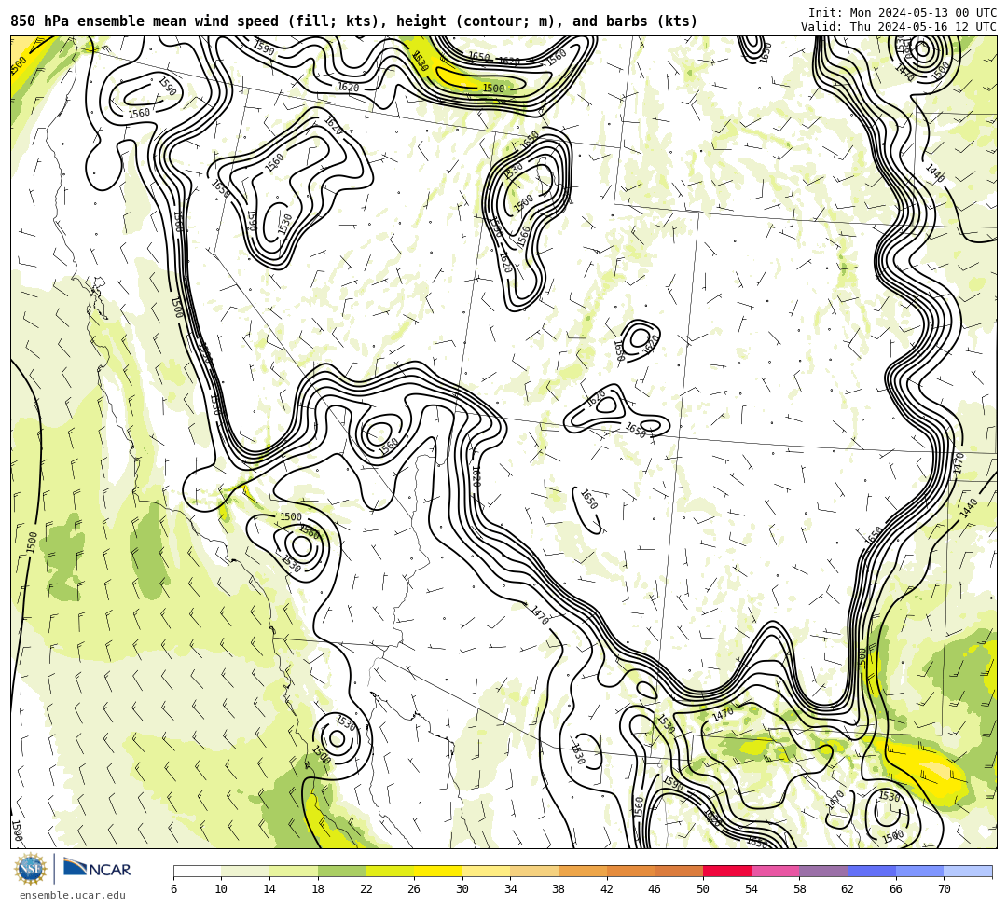
Task: Select the Valid: Thu 2024-05-16 12 UTC text
Action: pos(899,27)
